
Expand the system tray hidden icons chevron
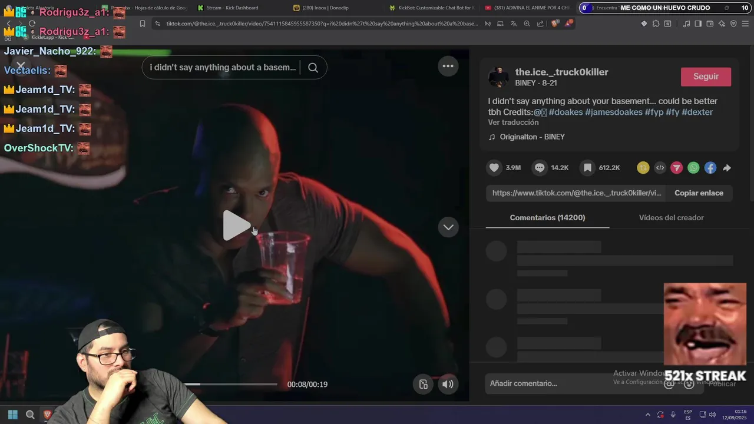click(648, 415)
